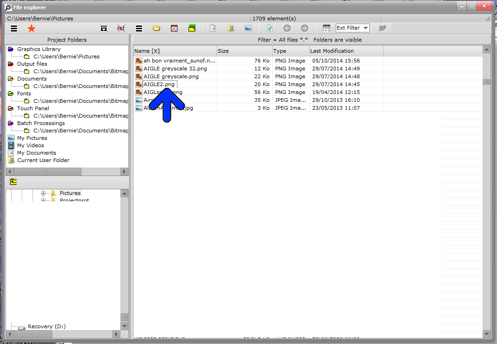
Task: Select the Output files project folder
Action: tap(32, 64)
